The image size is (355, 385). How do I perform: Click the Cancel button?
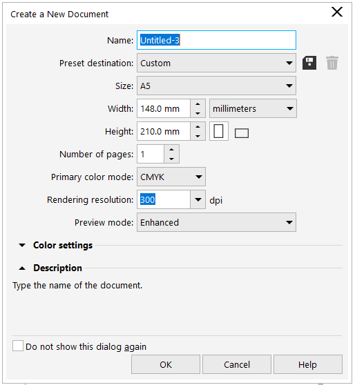tap(237, 364)
